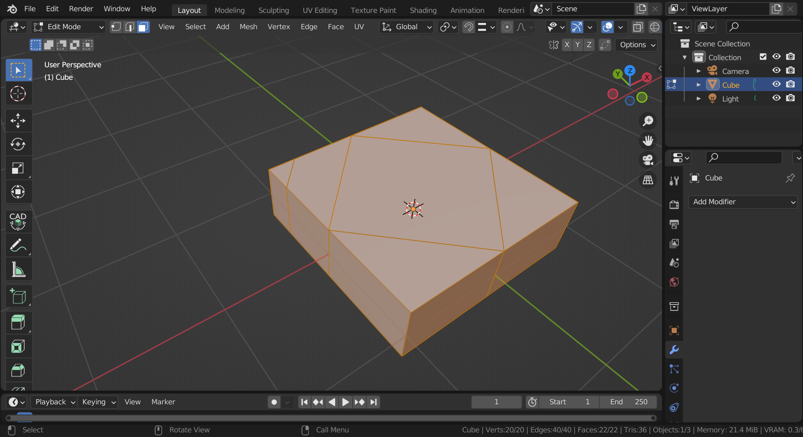Toggle Z axis mesh symmetry
Screen dimensions: 803x437
tap(589, 45)
